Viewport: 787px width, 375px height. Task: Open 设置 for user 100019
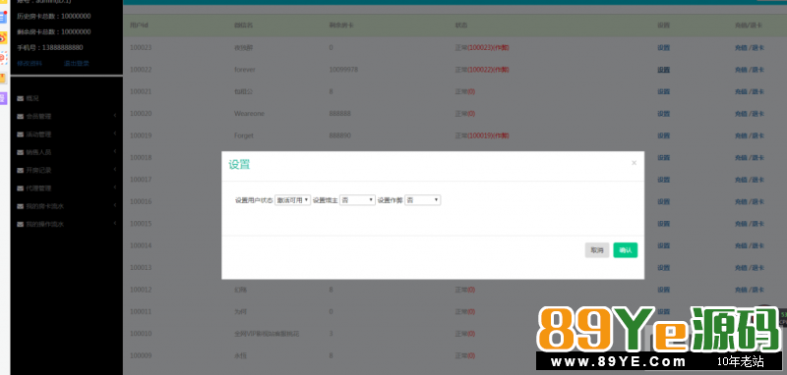[663, 136]
